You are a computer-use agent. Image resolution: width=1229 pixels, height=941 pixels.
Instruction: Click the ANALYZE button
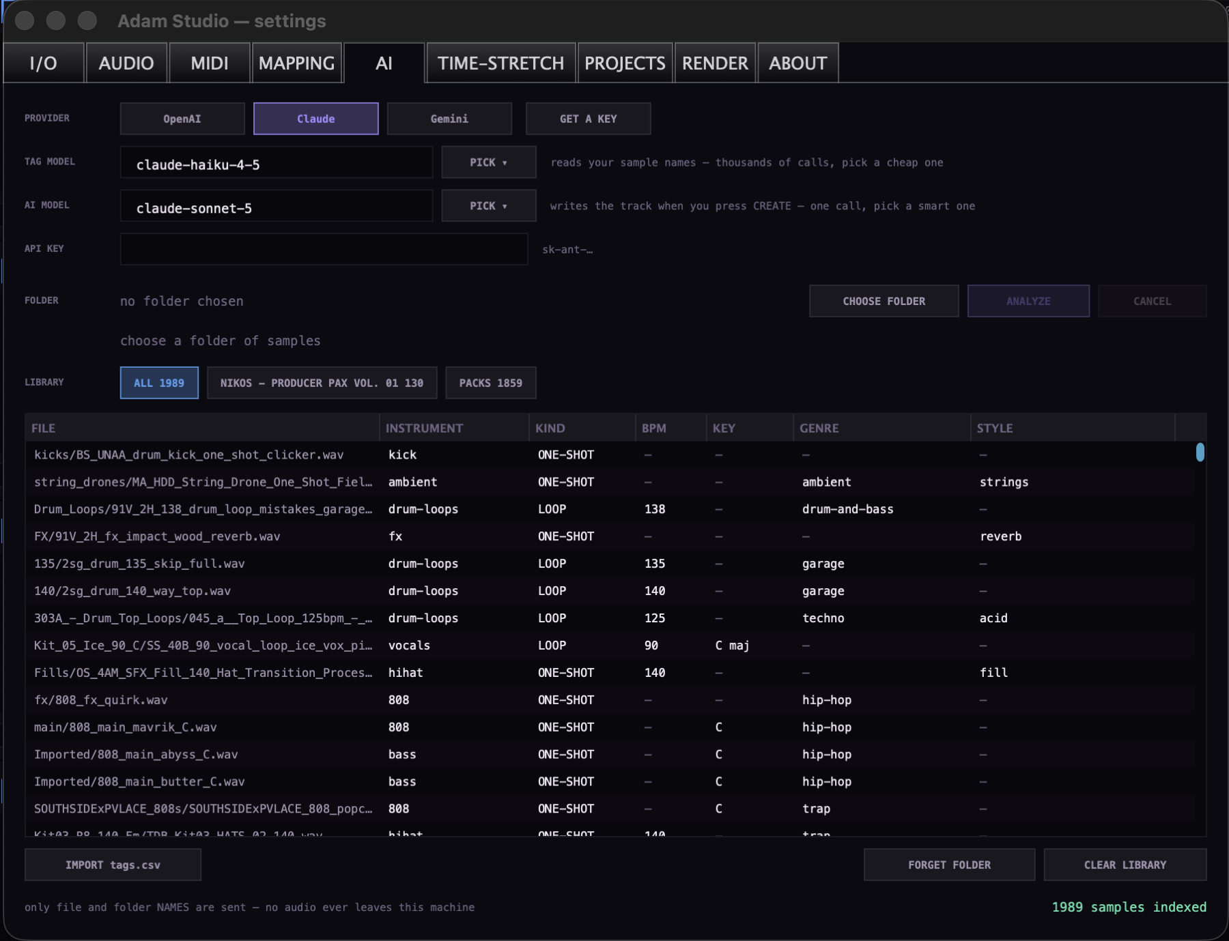[1028, 301]
